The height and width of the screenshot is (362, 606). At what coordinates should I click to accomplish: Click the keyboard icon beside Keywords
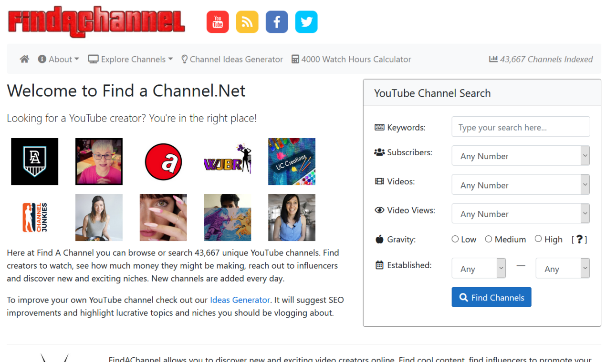(x=380, y=127)
